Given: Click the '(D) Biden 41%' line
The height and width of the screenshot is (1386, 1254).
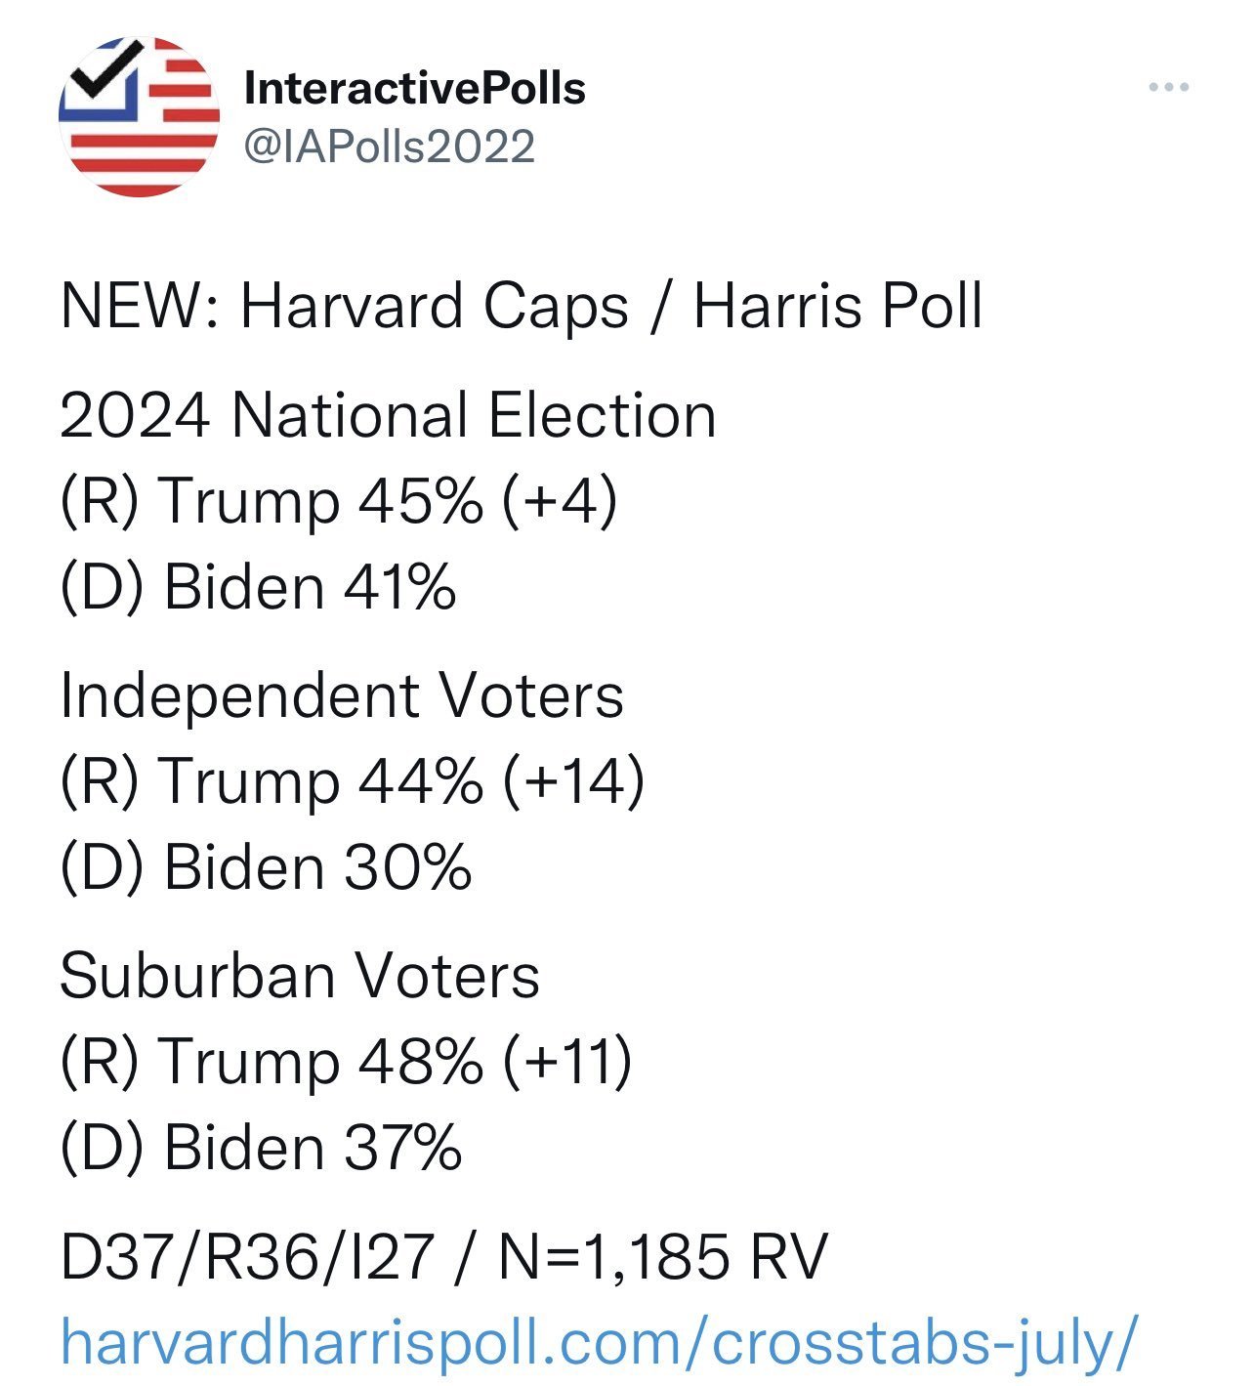Looking at the screenshot, I should click(259, 587).
